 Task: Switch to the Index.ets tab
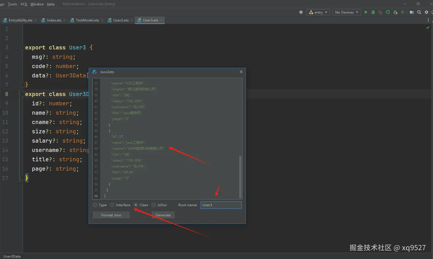(x=54, y=20)
